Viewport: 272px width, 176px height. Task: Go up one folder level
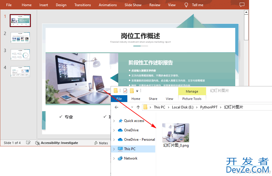point(138,107)
